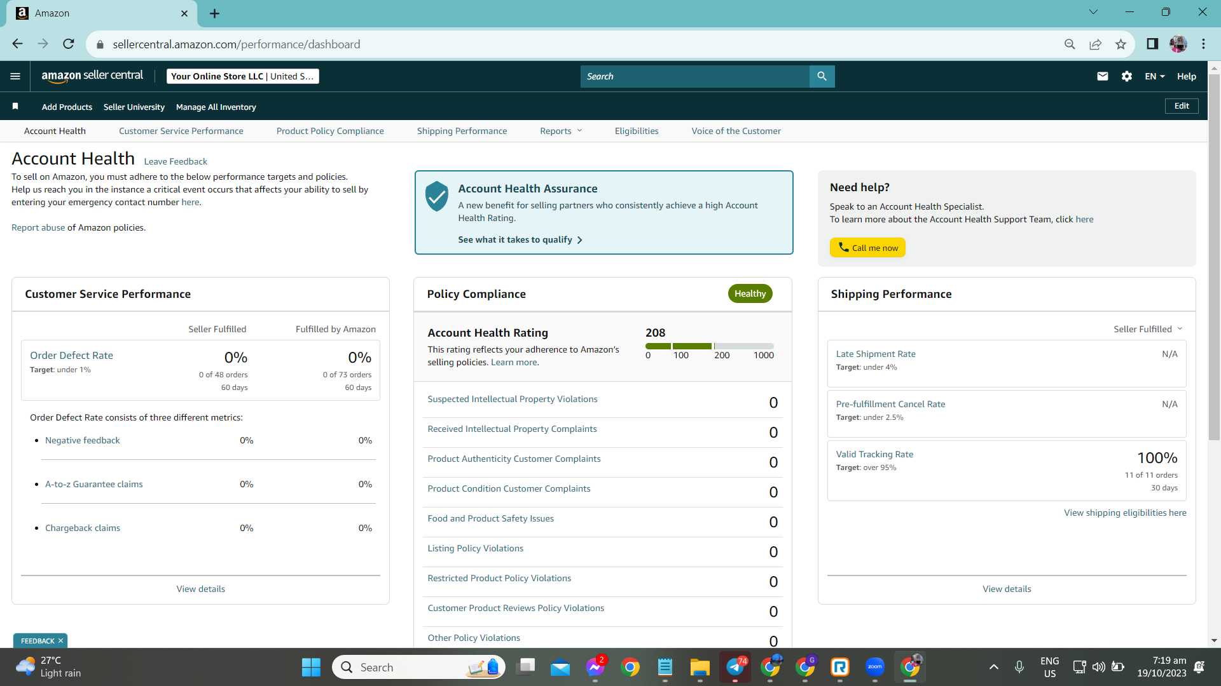Open the Listing Policy Violations link

(x=476, y=548)
